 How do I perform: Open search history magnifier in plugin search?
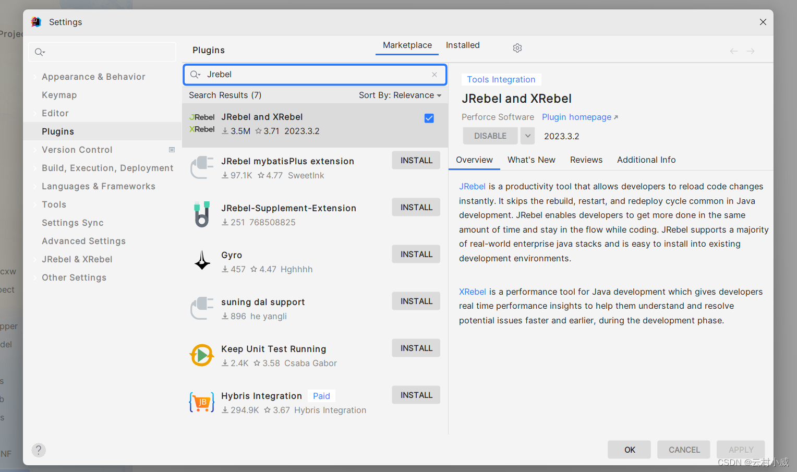pos(196,75)
